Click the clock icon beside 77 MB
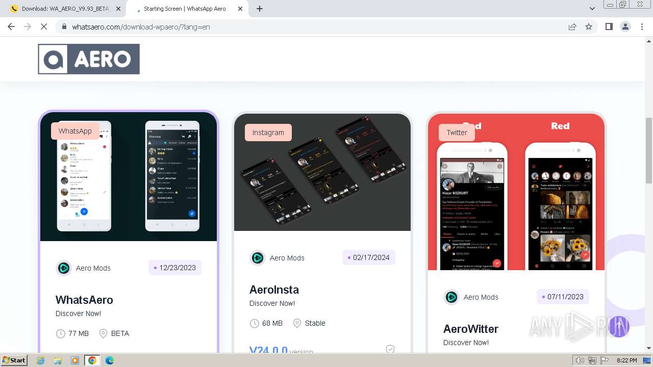653x367 pixels. pos(60,333)
